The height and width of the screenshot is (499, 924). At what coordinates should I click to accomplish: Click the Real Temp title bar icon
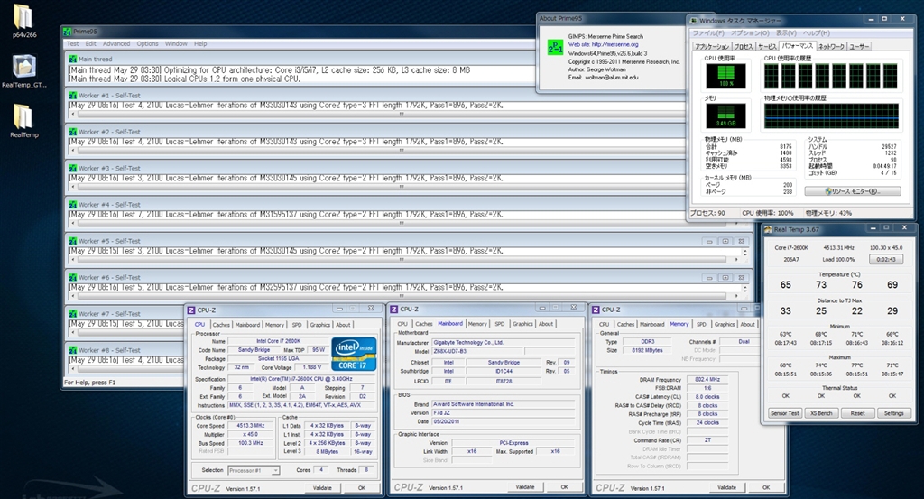click(x=767, y=229)
